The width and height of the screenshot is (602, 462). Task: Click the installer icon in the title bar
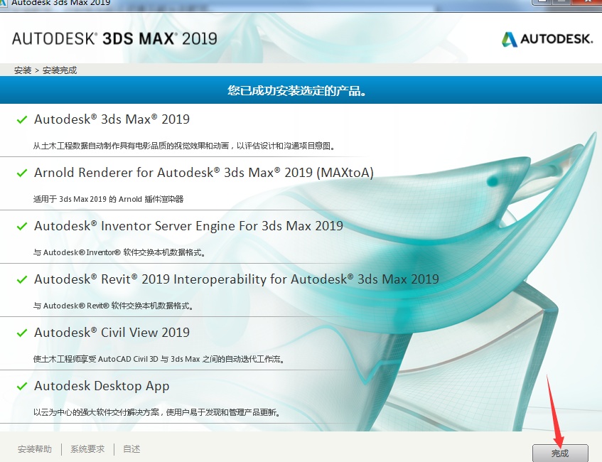coord(6,4)
